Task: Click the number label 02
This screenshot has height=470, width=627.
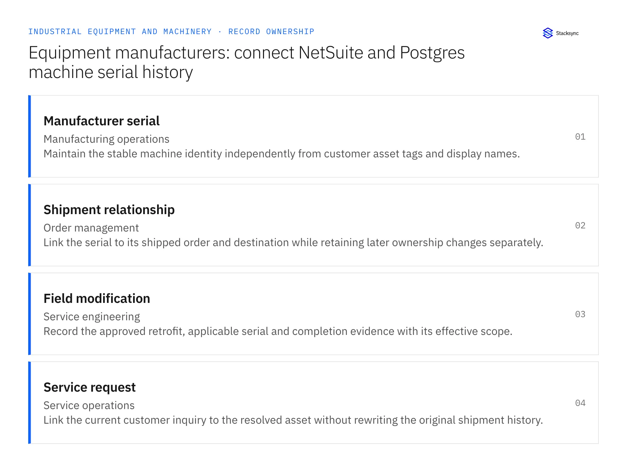Action: pos(580,225)
